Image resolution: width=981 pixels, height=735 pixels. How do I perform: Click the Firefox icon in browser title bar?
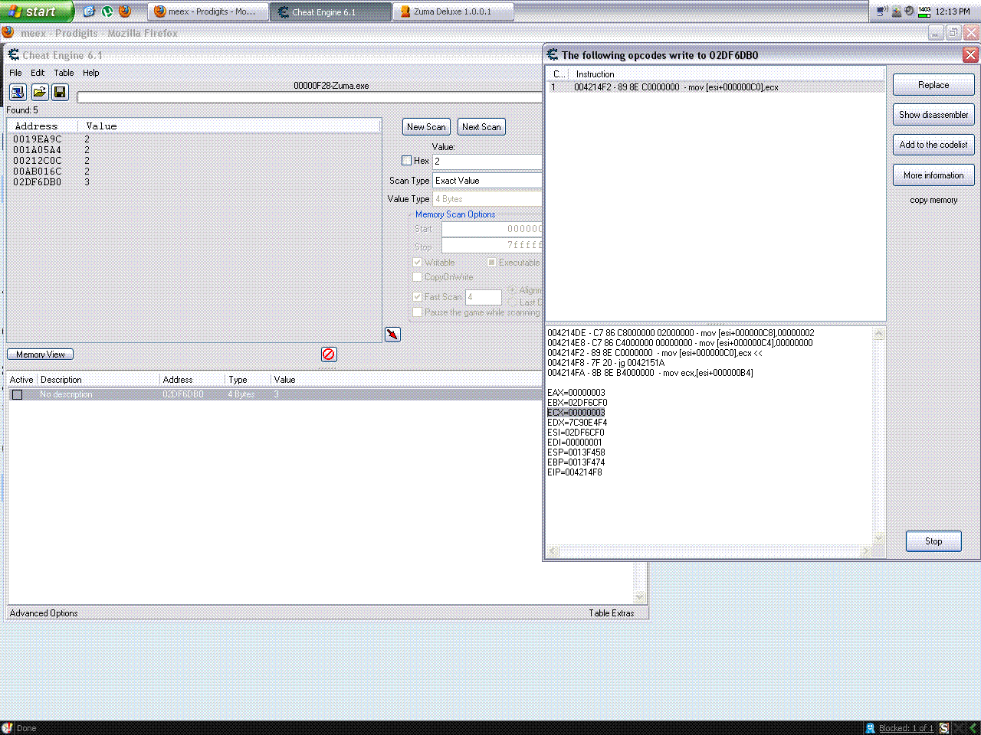pos(8,32)
